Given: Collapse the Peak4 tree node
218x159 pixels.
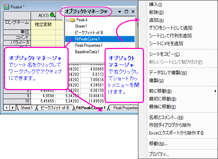Looking at the screenshot, I should [x=67, y=20].
